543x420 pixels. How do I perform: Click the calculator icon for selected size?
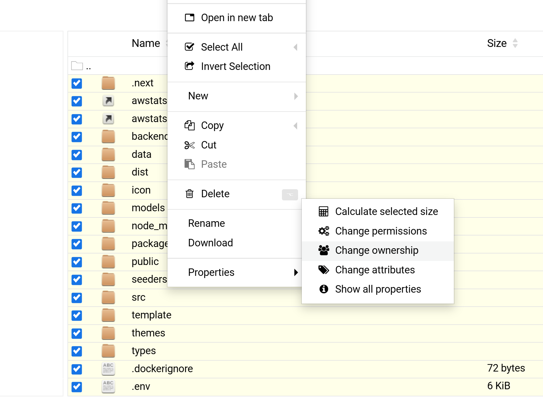[x=324, y=212]
